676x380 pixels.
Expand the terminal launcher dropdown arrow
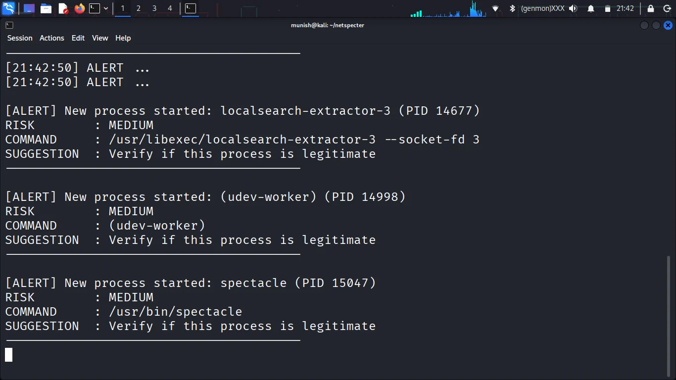(x=106, y=8)
